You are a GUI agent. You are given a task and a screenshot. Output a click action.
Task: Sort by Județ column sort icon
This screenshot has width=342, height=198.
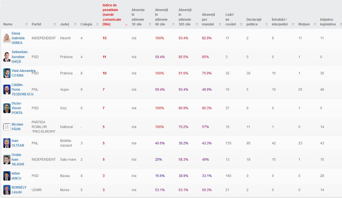pos(75,24)
